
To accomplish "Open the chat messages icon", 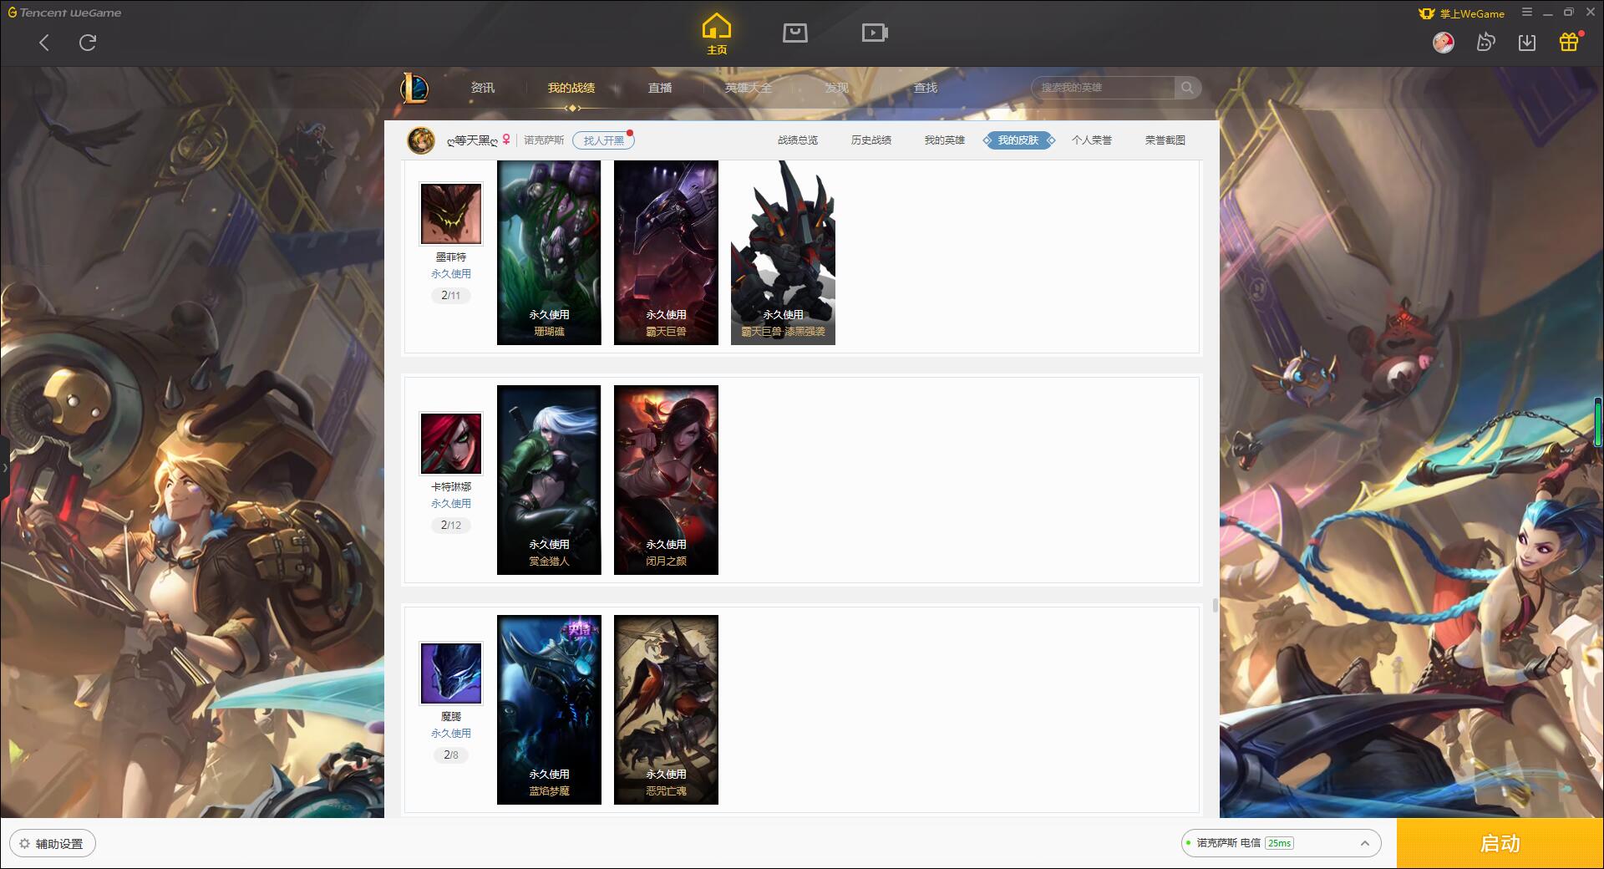I will coord(1485,42).
